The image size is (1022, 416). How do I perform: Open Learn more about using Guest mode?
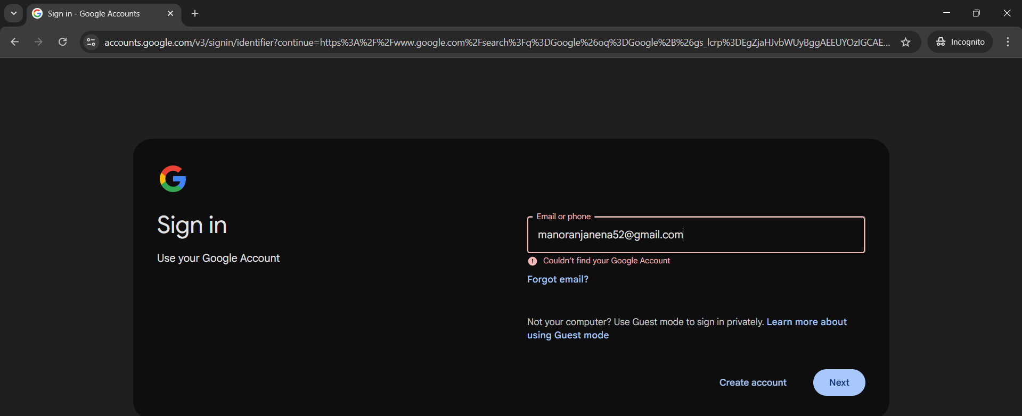click(687, 329)
